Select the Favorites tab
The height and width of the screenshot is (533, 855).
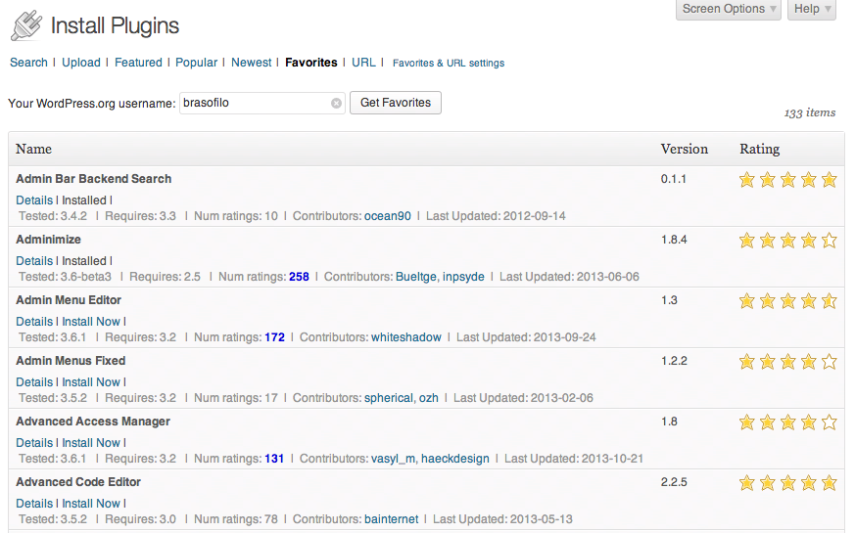pyautogui.click(x=311, y=63)
